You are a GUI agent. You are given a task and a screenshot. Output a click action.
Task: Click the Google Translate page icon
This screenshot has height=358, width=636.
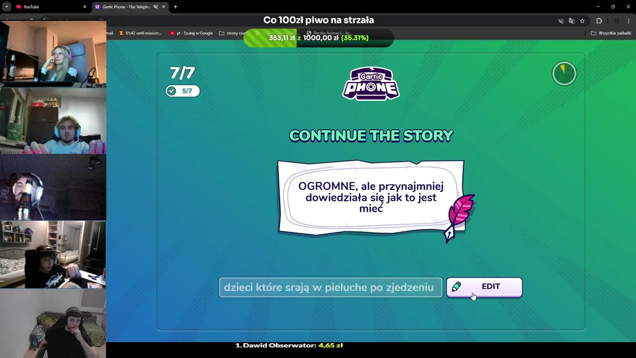pos(571,21)
